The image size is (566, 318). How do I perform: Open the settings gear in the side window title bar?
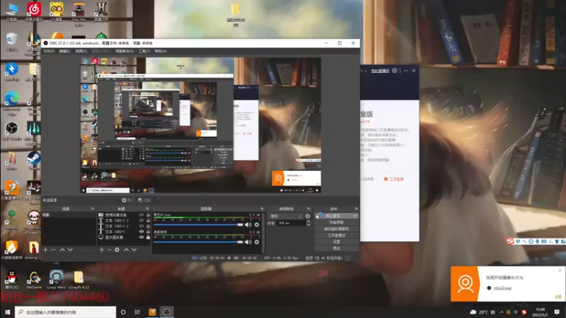(395, 71)
